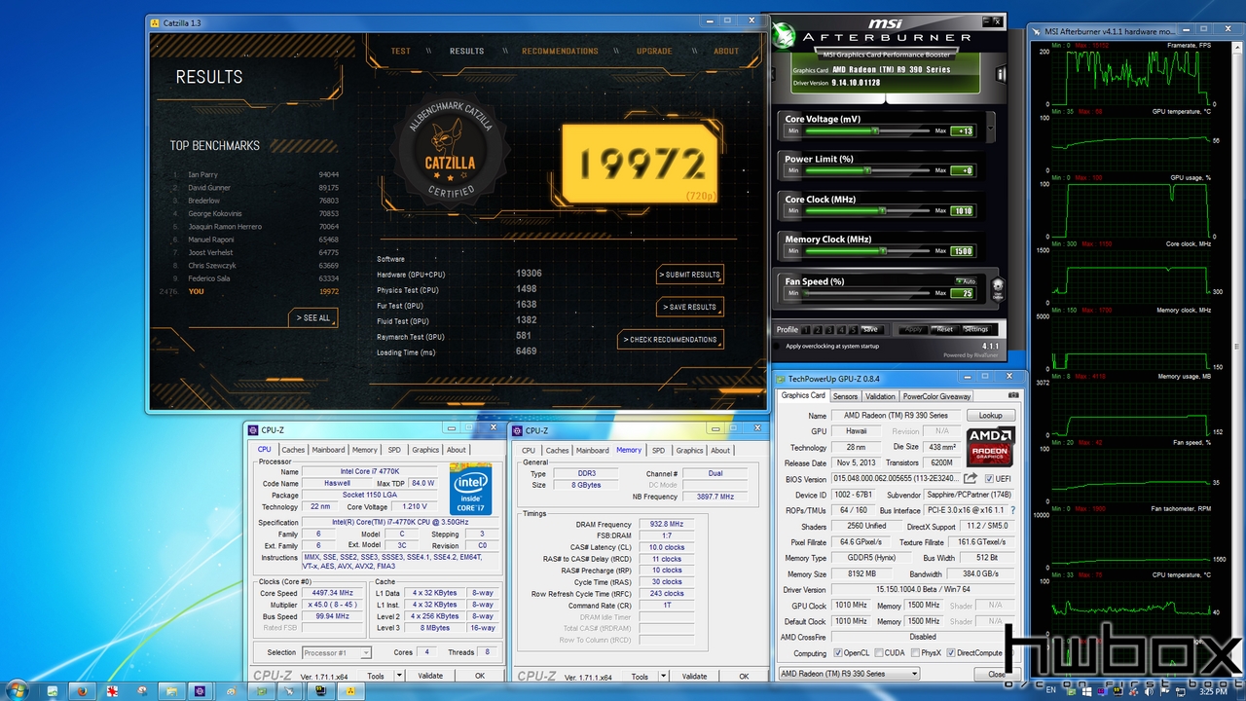This screenshot has height=701, width=1246.
Task: Switch to Caches tab in left CPU-Z window
Action: [x=293, y=450]
